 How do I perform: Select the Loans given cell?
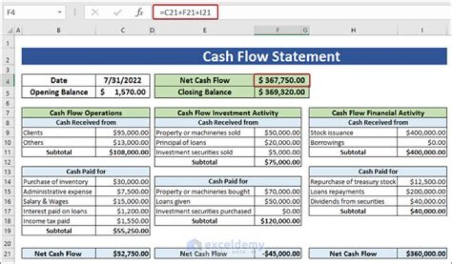point(205,201)
